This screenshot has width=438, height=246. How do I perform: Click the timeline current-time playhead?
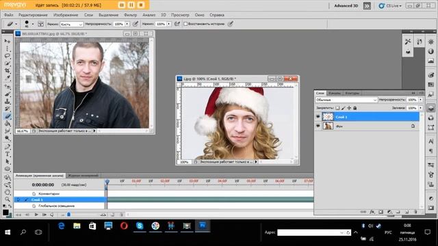tap(107, 182)
